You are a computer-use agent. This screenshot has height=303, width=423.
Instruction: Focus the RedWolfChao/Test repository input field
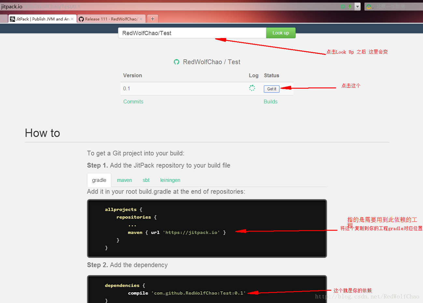(x=192, y=33)
